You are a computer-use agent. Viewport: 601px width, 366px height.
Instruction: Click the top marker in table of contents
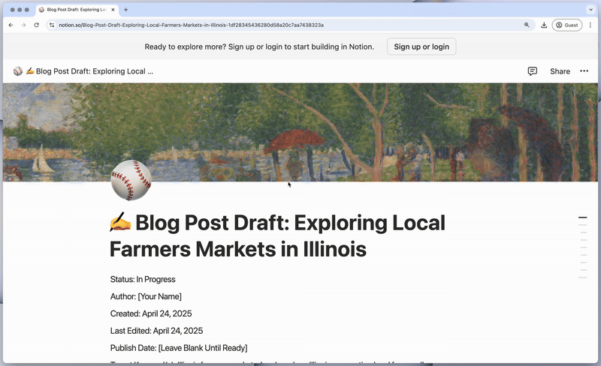point(583,217)
